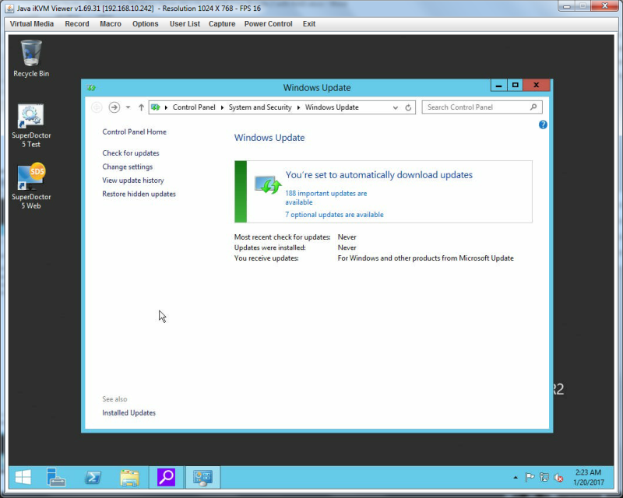Viewport: 623px width, 498px height.
Task: Click the taskbar clock showing 2:23 AM
Action: (x=589, y=477)
